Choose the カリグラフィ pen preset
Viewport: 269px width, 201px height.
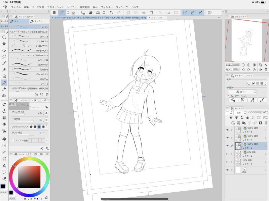pyautogui.click(x=29, y=50)
